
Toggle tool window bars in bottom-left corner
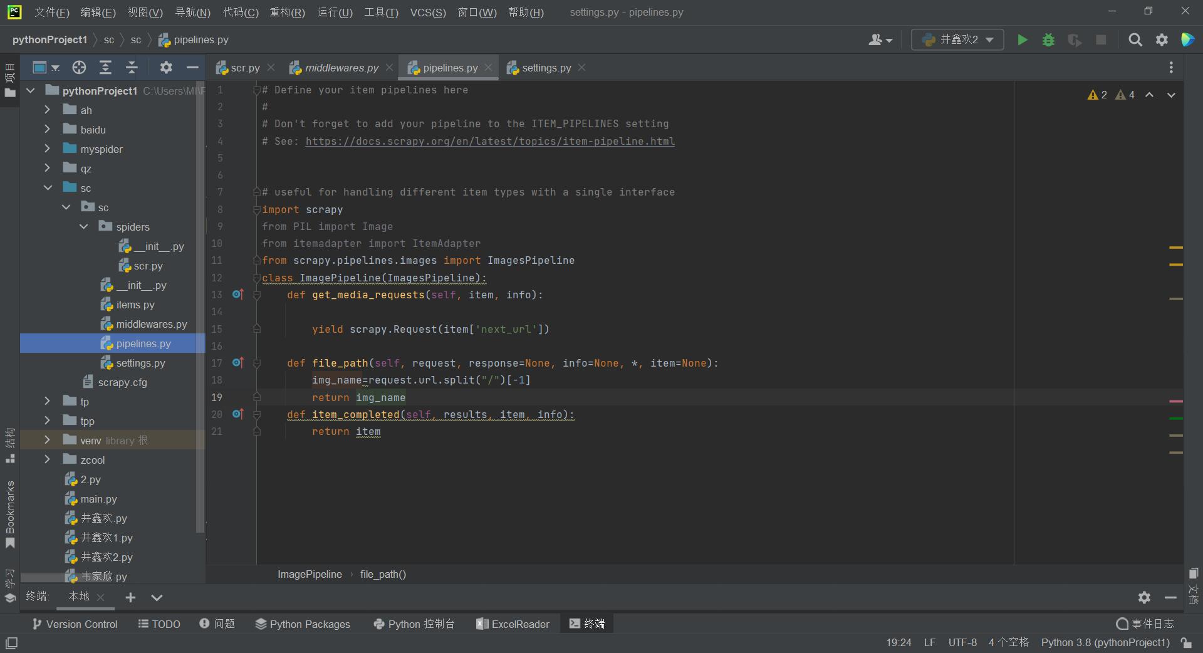click(11, 643)
